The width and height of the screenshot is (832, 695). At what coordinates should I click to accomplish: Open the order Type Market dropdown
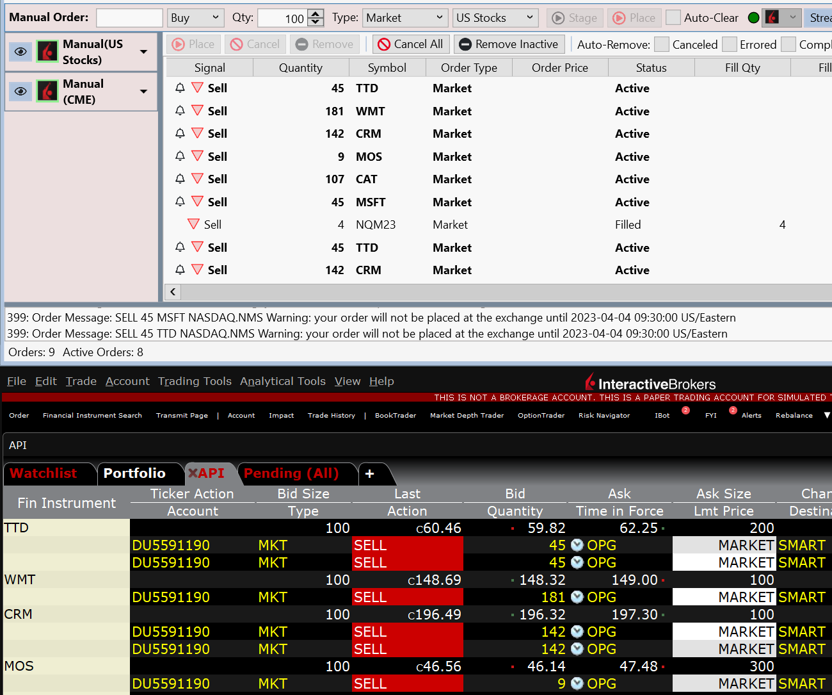(404, 18)
